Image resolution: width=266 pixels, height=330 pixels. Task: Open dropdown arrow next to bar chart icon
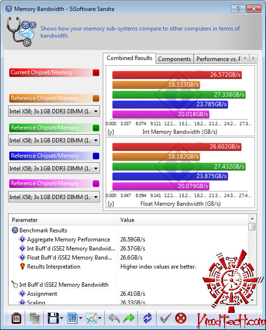coord(80,318)
